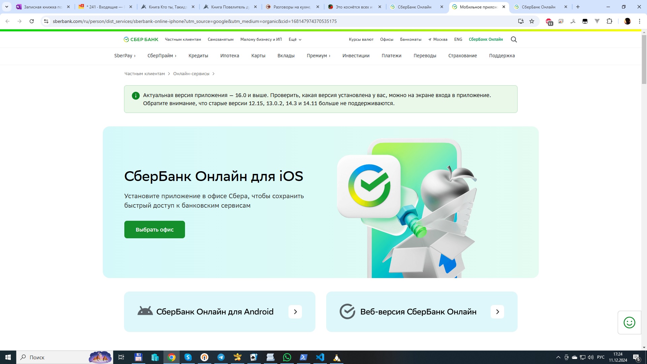
Task: Open Платежи menu item
Action: (391, 56)
